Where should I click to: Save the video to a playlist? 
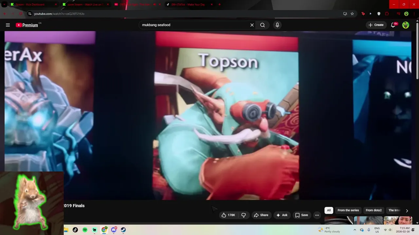(301, 215)
